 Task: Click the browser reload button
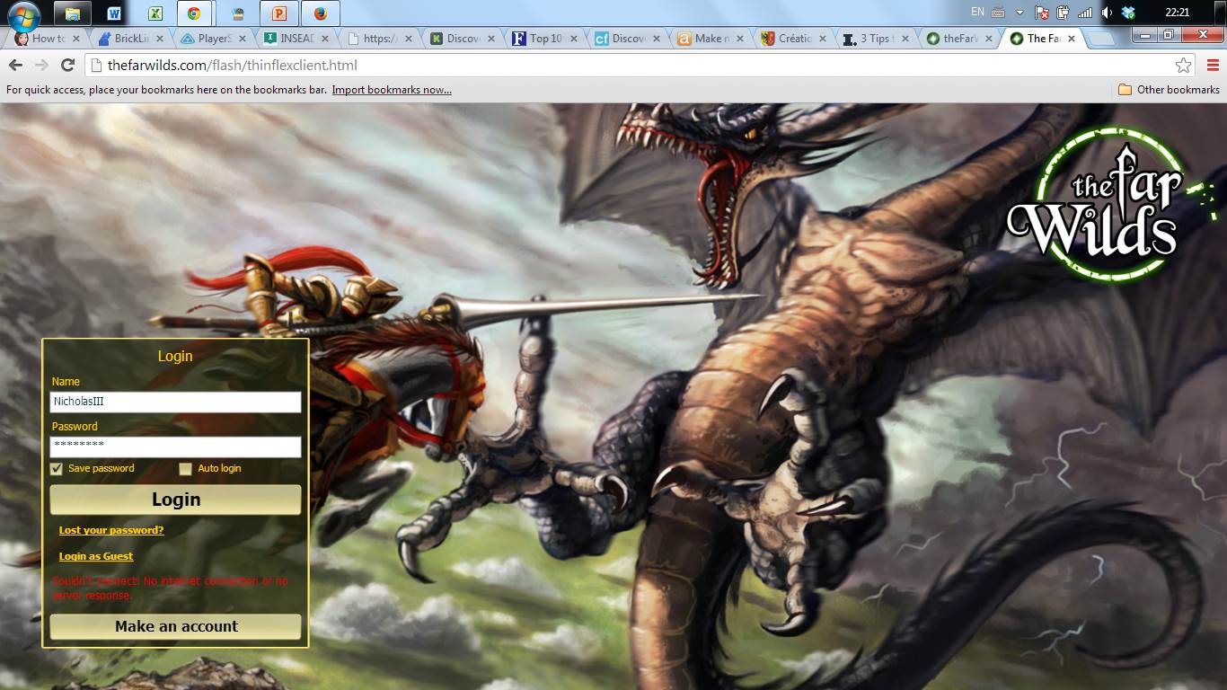[67, 65]
